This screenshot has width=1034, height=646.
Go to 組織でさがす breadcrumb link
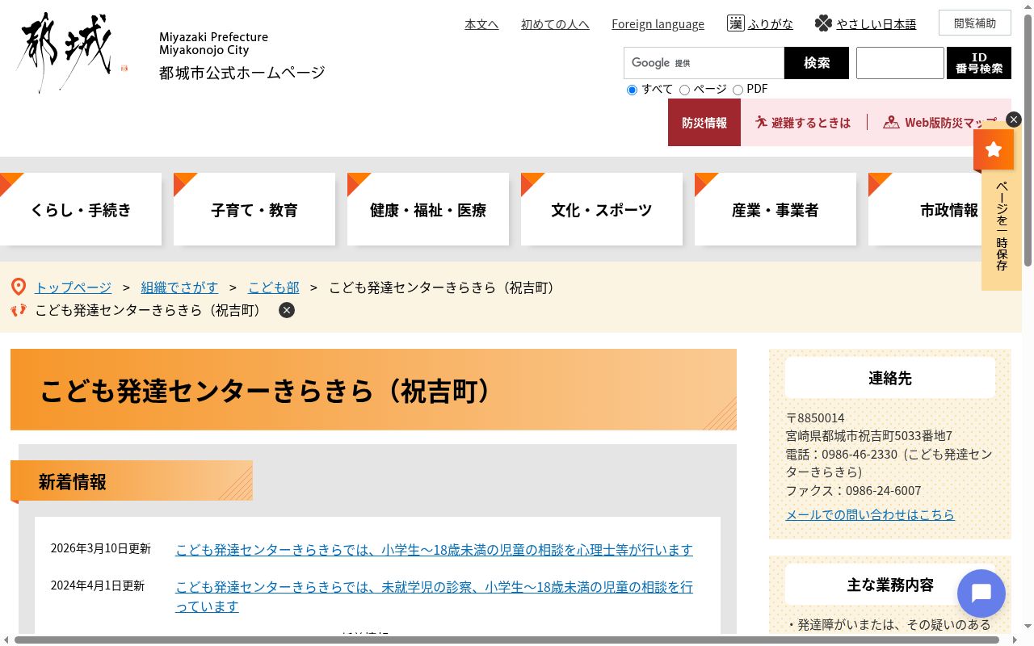click(x=179, y=287)
